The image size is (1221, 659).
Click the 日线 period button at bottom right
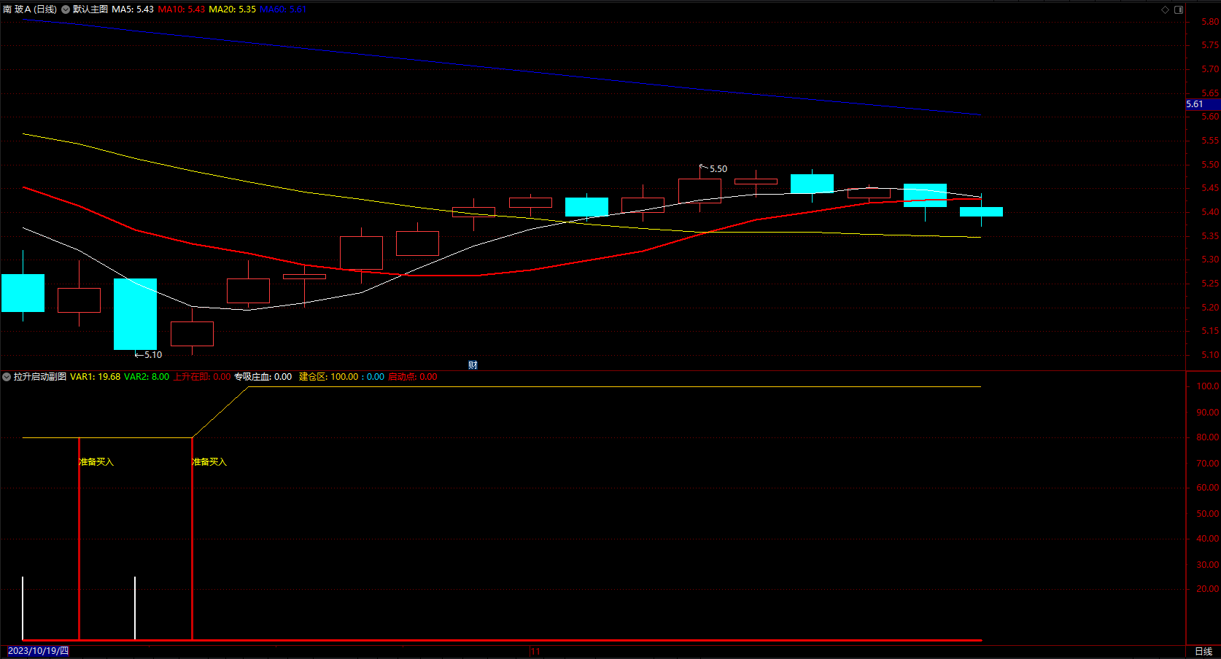click(x=1203, y=652)
